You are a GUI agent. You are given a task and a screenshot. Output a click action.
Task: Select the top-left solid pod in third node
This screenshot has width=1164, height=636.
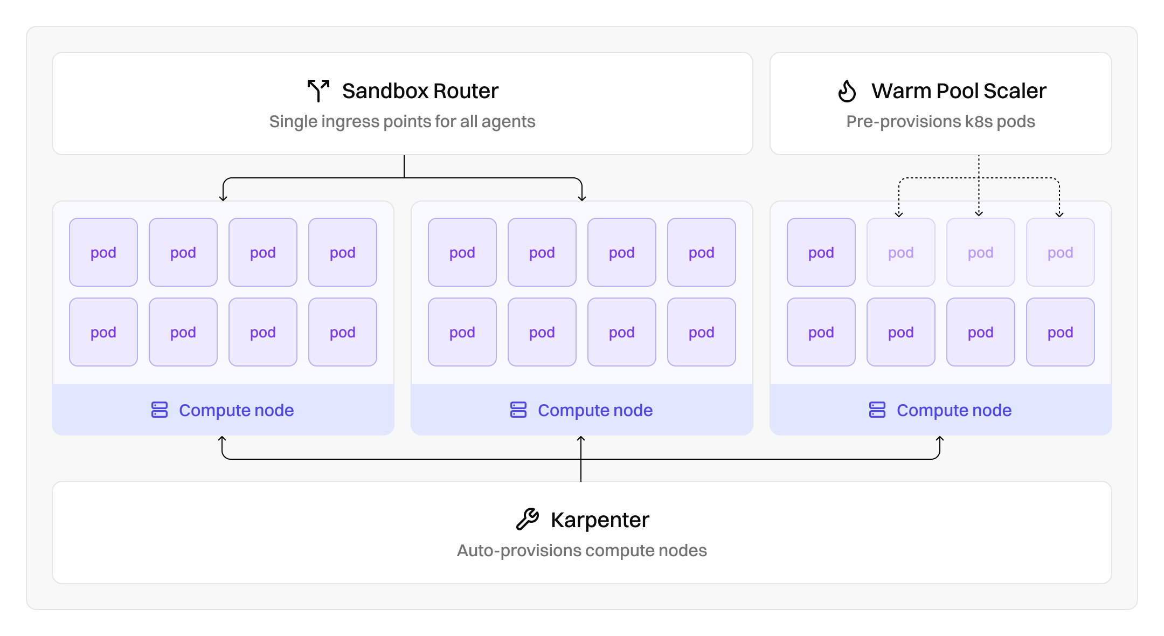[x=821, y=252]
